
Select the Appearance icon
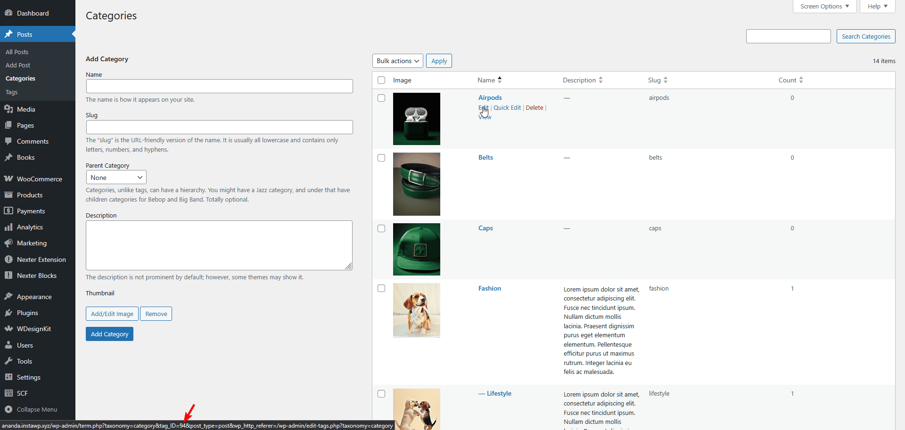point(9,296)
